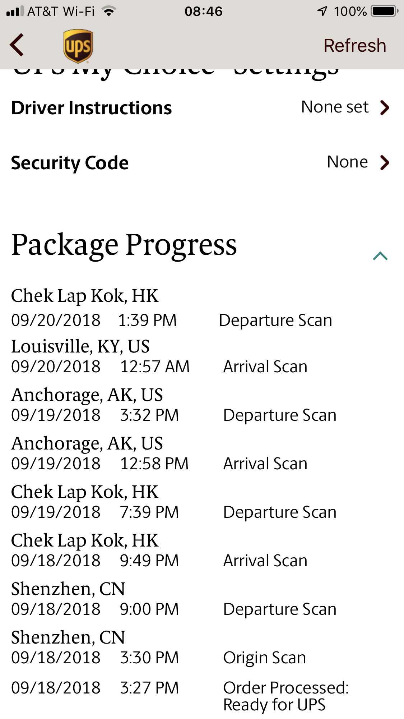The image size is (404, 719).
Task: Tap the Refresh button
Action: pos(354,46)
